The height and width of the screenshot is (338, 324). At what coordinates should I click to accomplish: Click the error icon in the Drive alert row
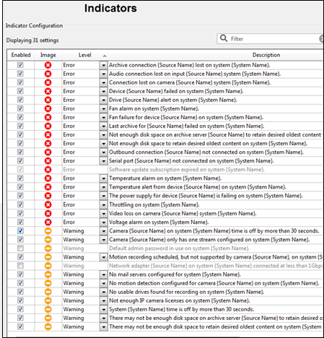(48, 100)
